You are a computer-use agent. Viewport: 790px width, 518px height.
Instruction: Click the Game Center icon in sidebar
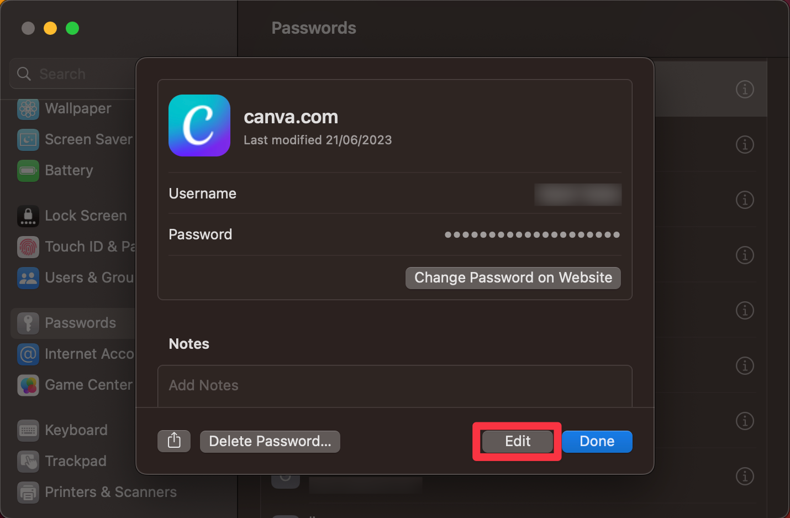[x=28, y=385]
